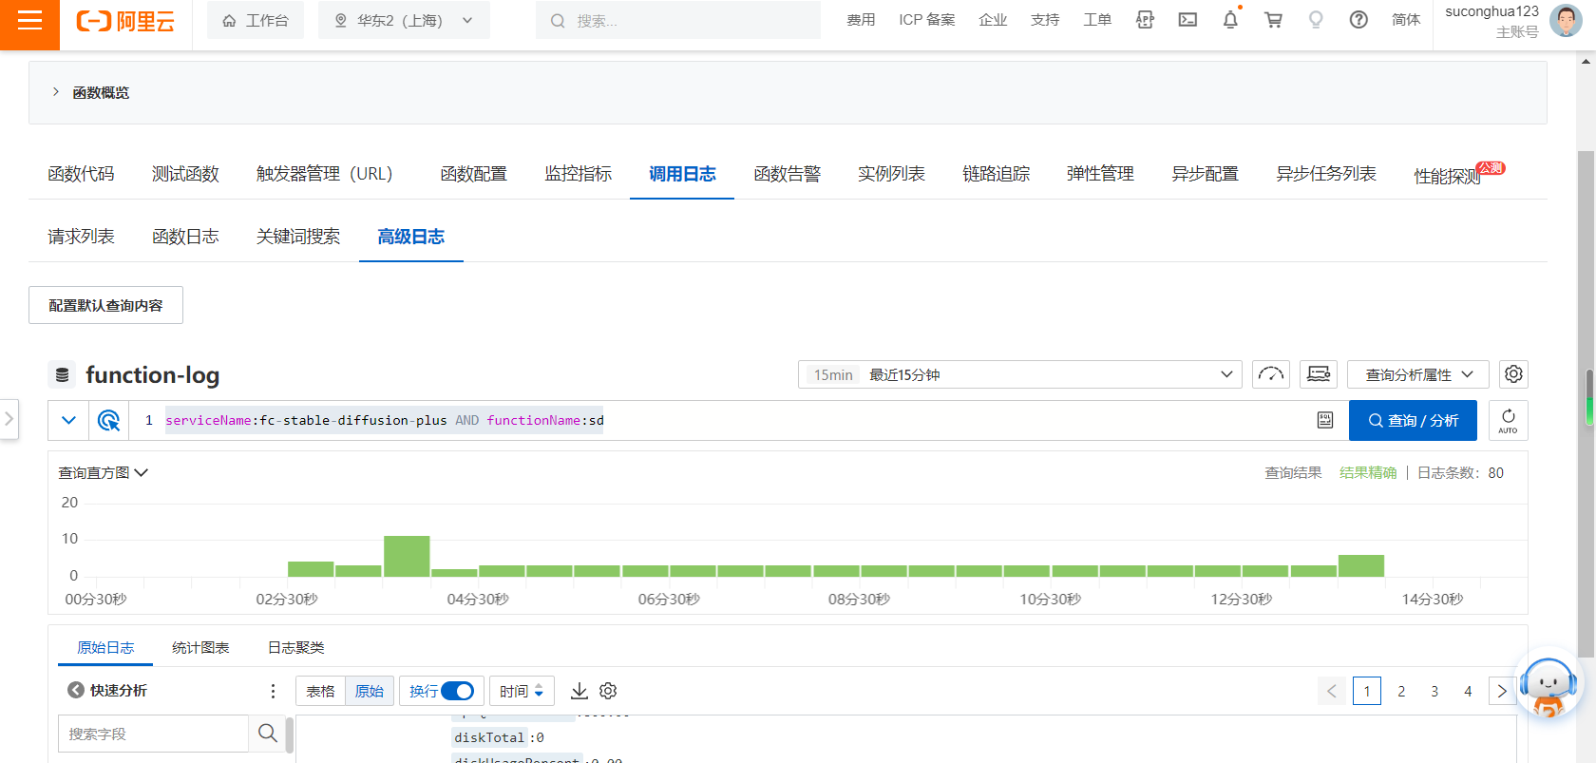Image resolution: width=1596 pixels, height=763 pixels.
Task: Switch to the 请求列表 sub-tab
Action: point(81,237)
